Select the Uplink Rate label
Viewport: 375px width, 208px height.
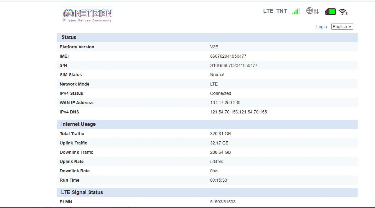tap(72, 162)
